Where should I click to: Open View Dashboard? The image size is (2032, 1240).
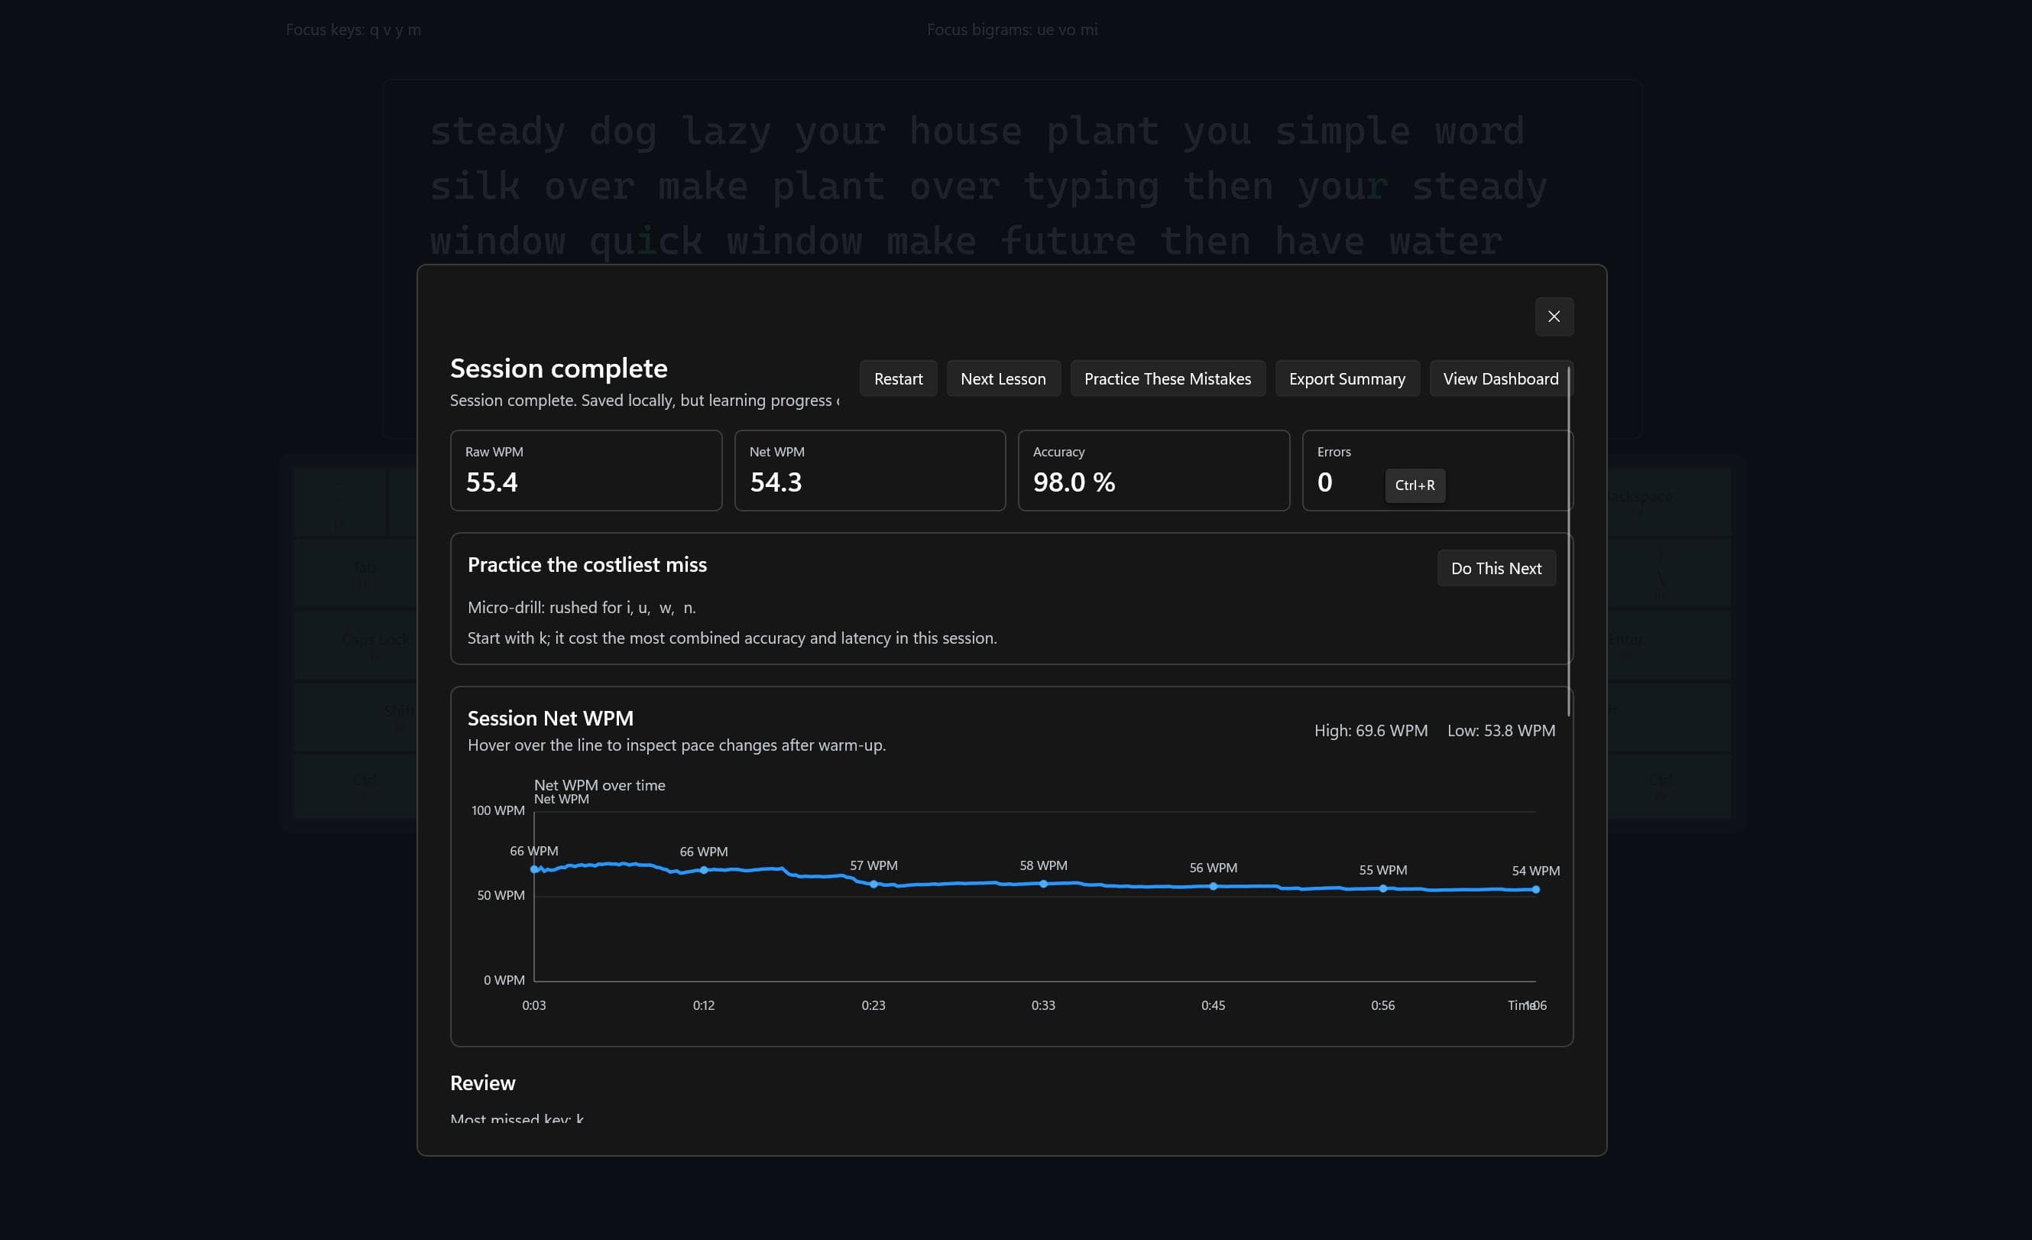tap(1500, 378)
